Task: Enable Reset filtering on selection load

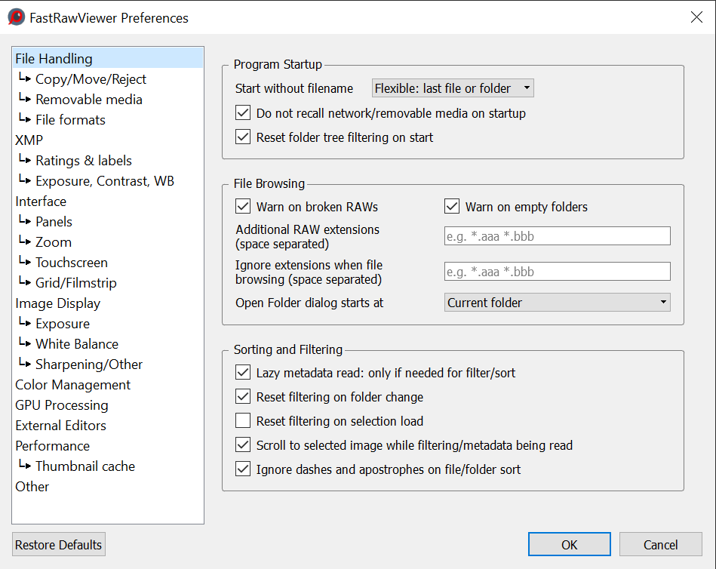Action: click(x=243, y=420)
